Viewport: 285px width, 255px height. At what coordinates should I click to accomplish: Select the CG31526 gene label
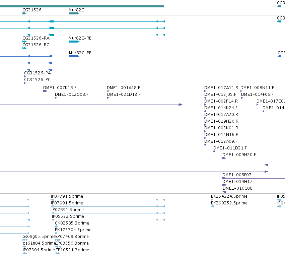click(32, 10)
